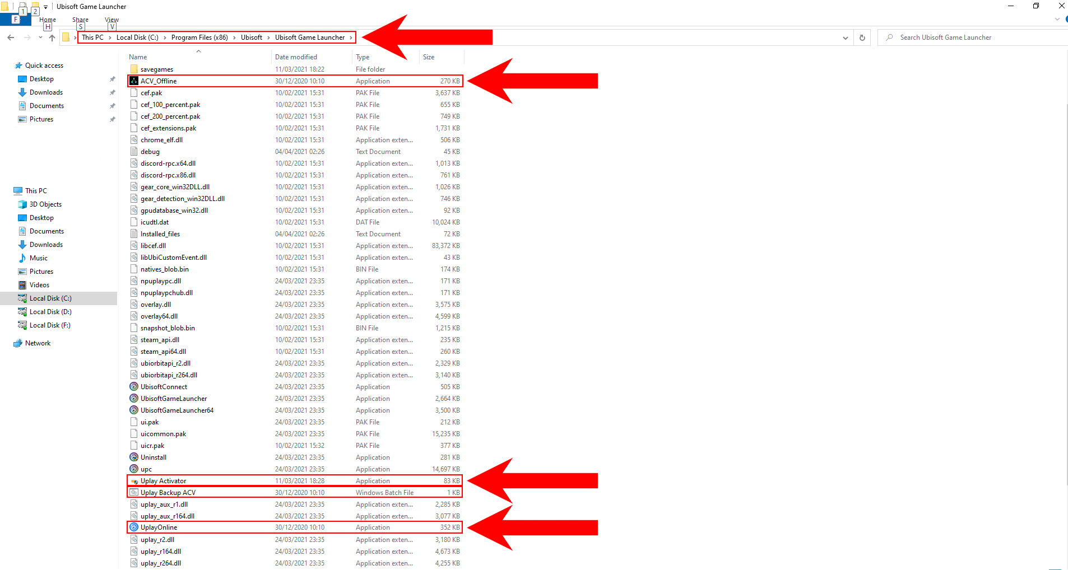Select the Uninstall application icon
The image size is (1068, 570).
tap(134, 457)
